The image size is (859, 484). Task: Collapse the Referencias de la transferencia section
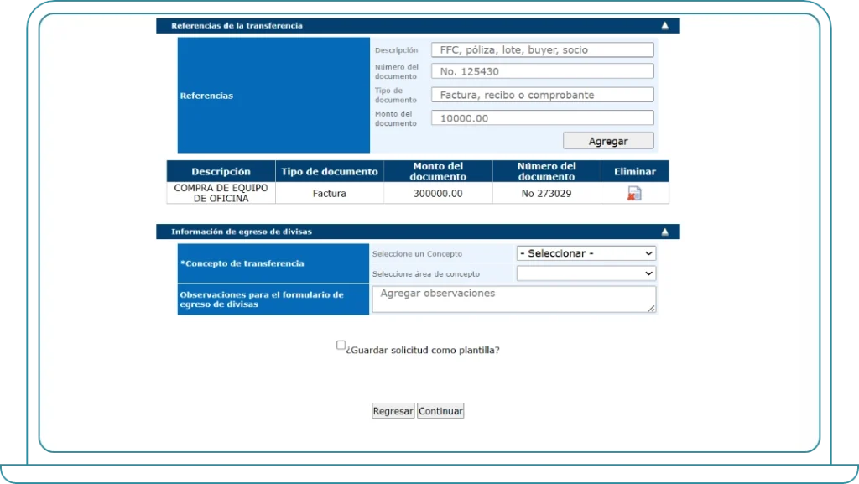tap(664, 25)
